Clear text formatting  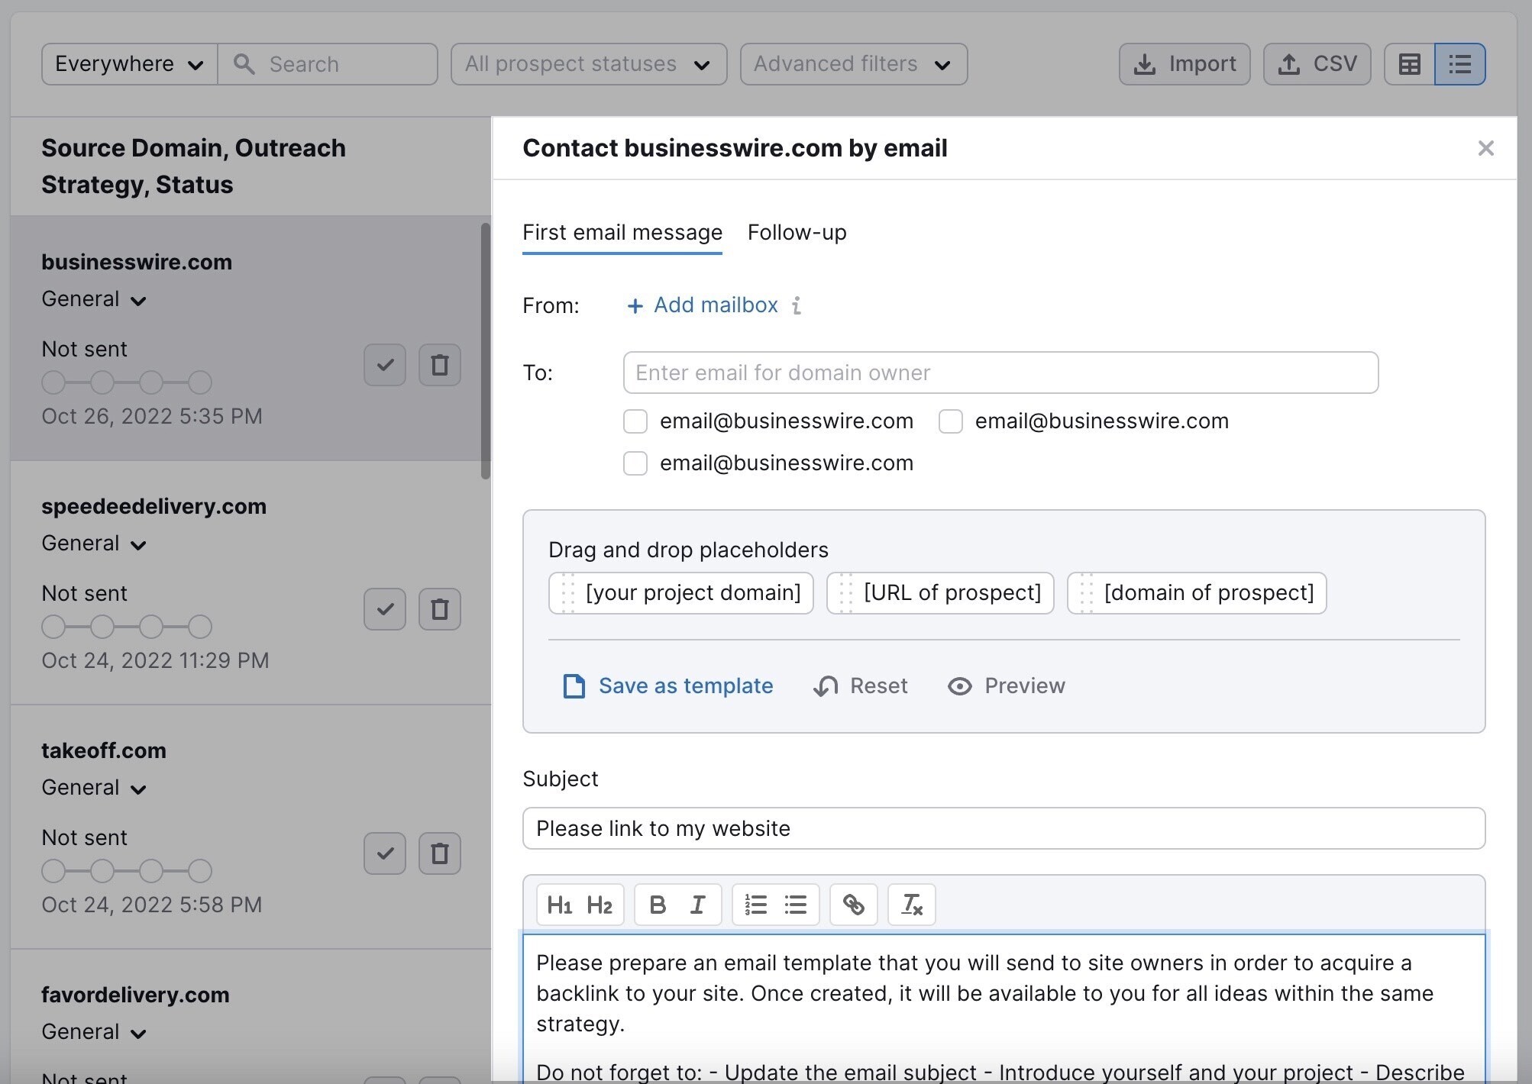pos(912,905)
